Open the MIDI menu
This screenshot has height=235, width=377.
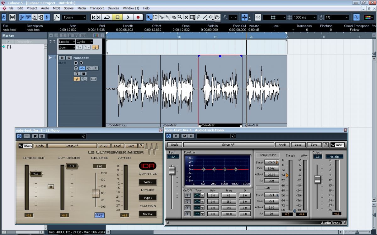pos(57,8)
